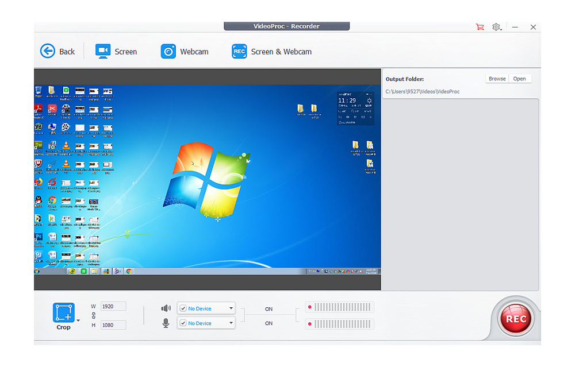Toggle the aspect ratio lock link icon
Viewport: 575px width, 367px height.
94,315
